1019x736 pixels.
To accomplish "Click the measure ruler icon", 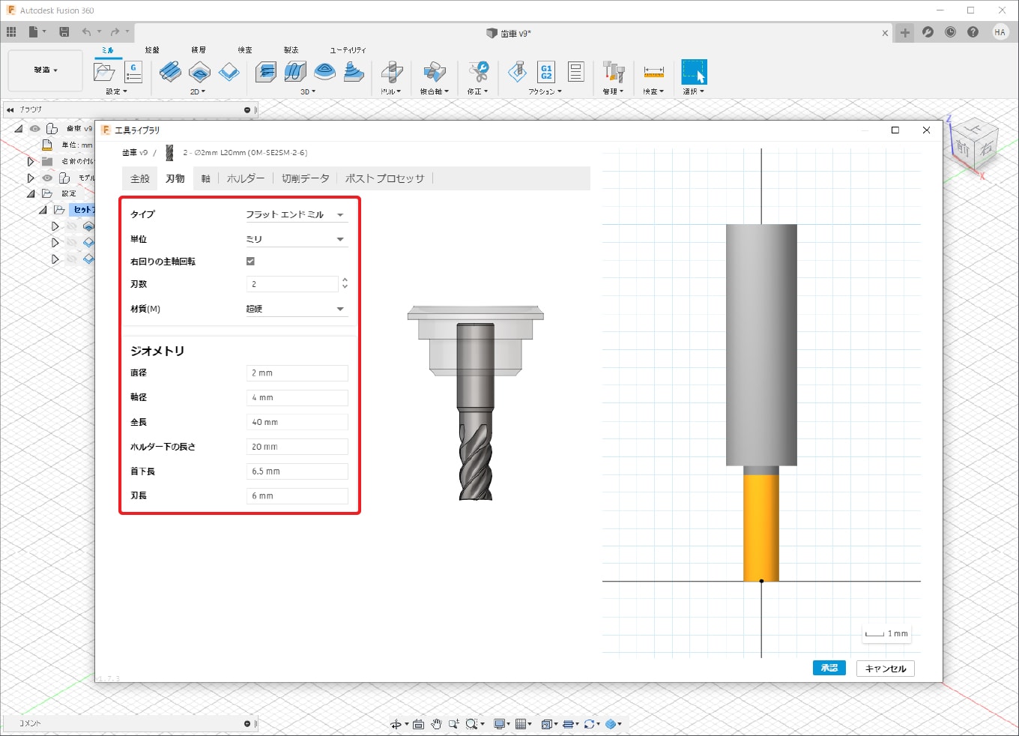I will tap(653, 72).
